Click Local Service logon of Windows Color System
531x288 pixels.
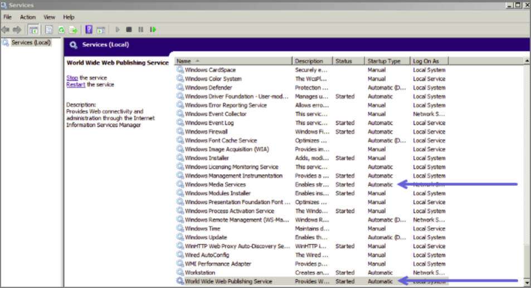click(x=429, y=79)
